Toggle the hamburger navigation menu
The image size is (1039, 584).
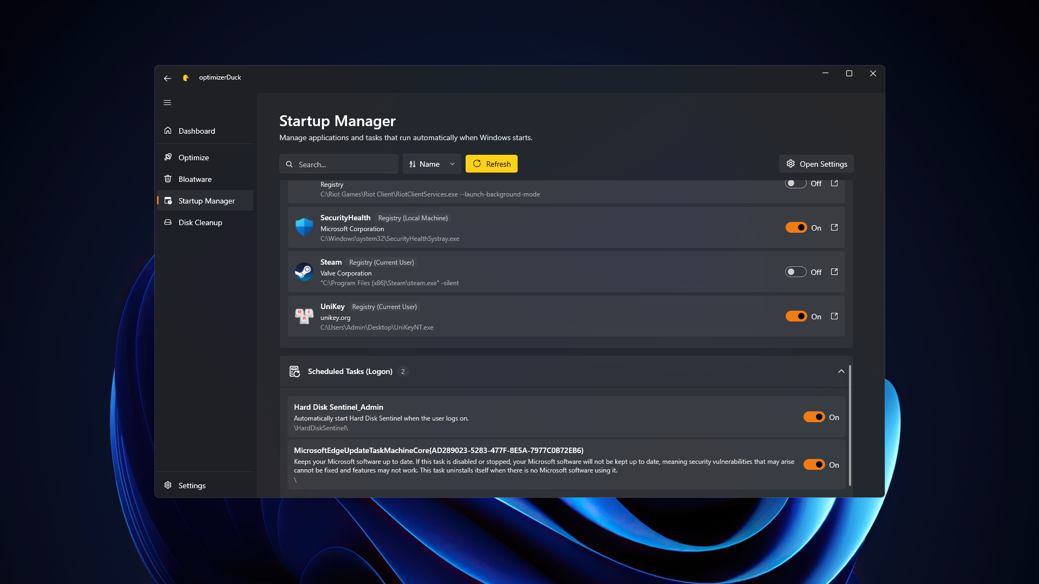point(167,103)
